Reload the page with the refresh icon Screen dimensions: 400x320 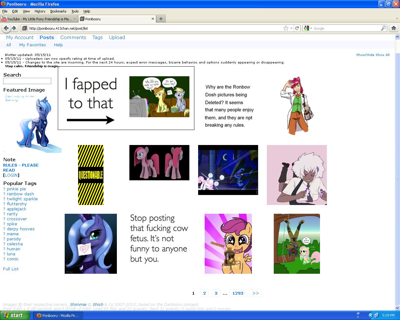(297, 28)
